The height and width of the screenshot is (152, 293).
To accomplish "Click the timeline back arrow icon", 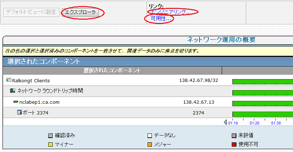I will pos(225,122).
